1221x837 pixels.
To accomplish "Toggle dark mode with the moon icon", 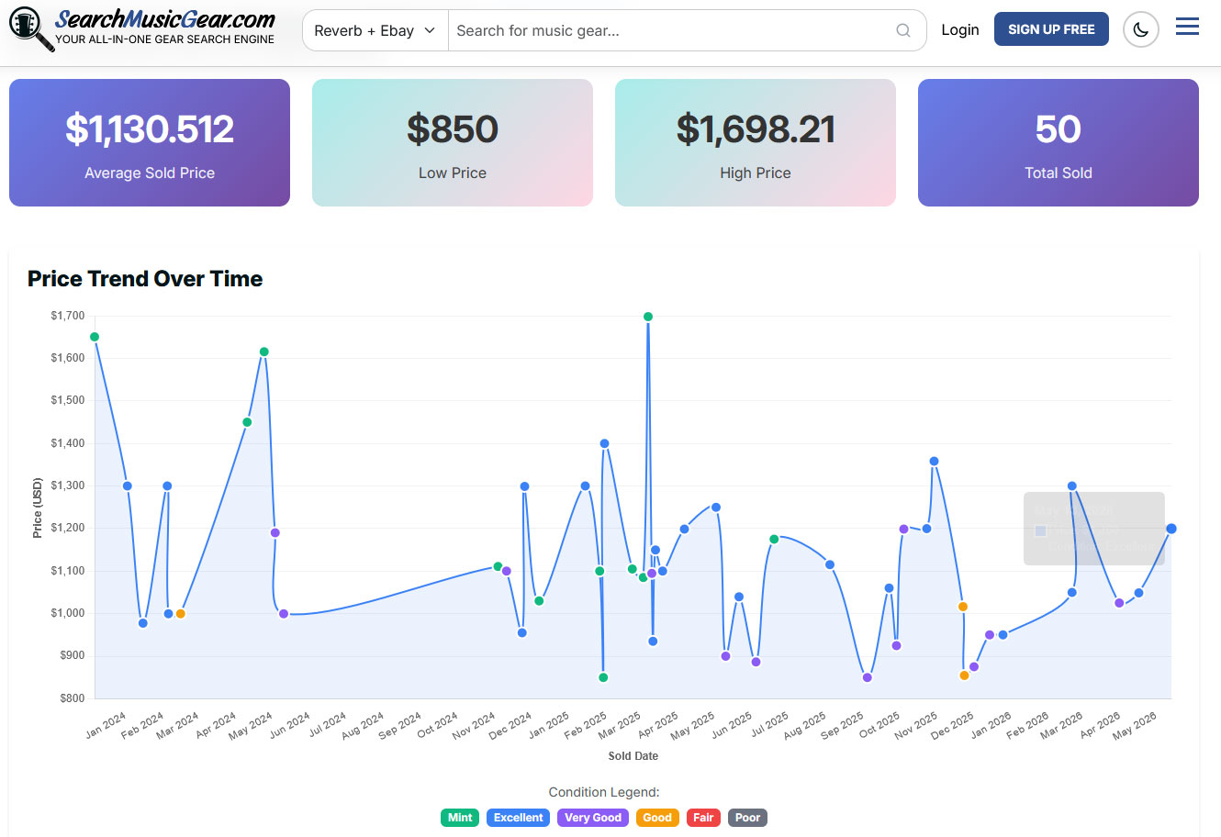I will (1141, 29).
